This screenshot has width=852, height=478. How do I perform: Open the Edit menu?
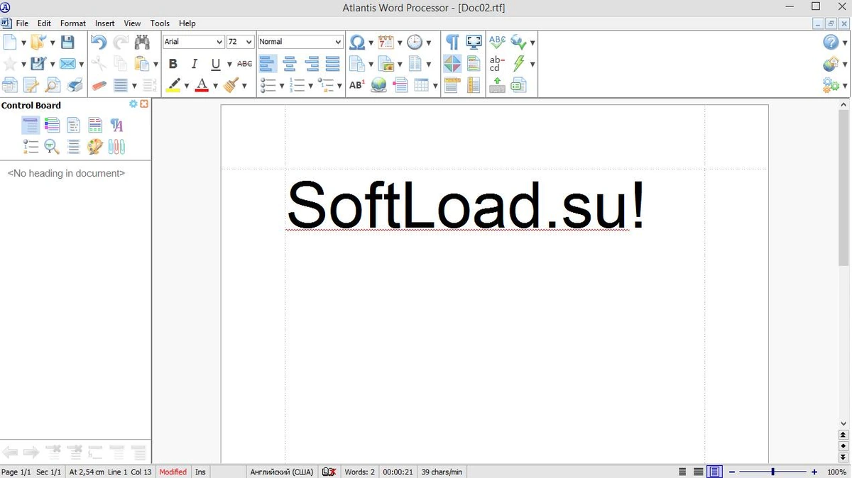[x=44, y=23]
